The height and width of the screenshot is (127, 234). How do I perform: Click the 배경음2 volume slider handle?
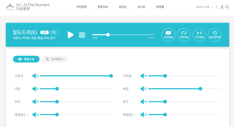pos(165,115)
